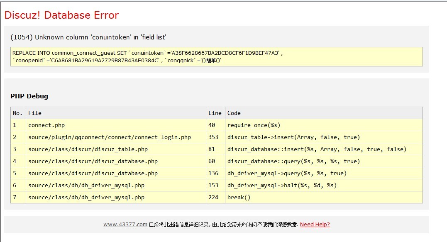Select the connect.php file cell
The image size is (447, 242).
pyautogui.click(x=46, y=125)
